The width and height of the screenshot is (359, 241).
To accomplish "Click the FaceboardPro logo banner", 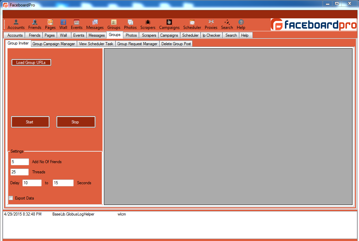I will pyautogui.click(x=313, y=24).
